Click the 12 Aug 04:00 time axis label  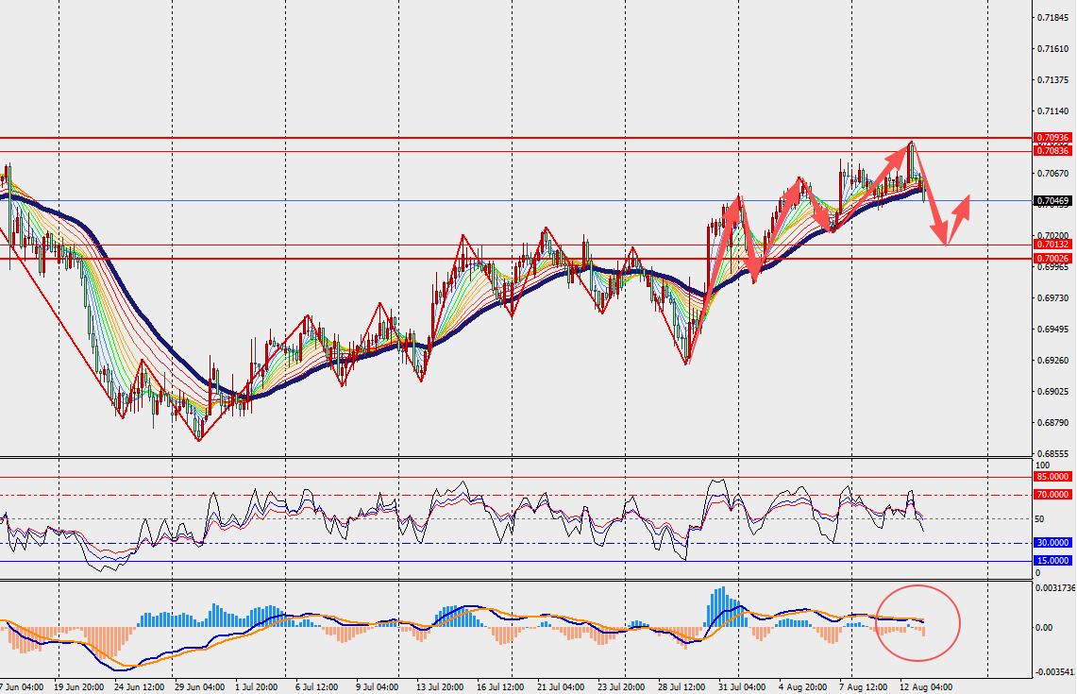tap(926, 686)
